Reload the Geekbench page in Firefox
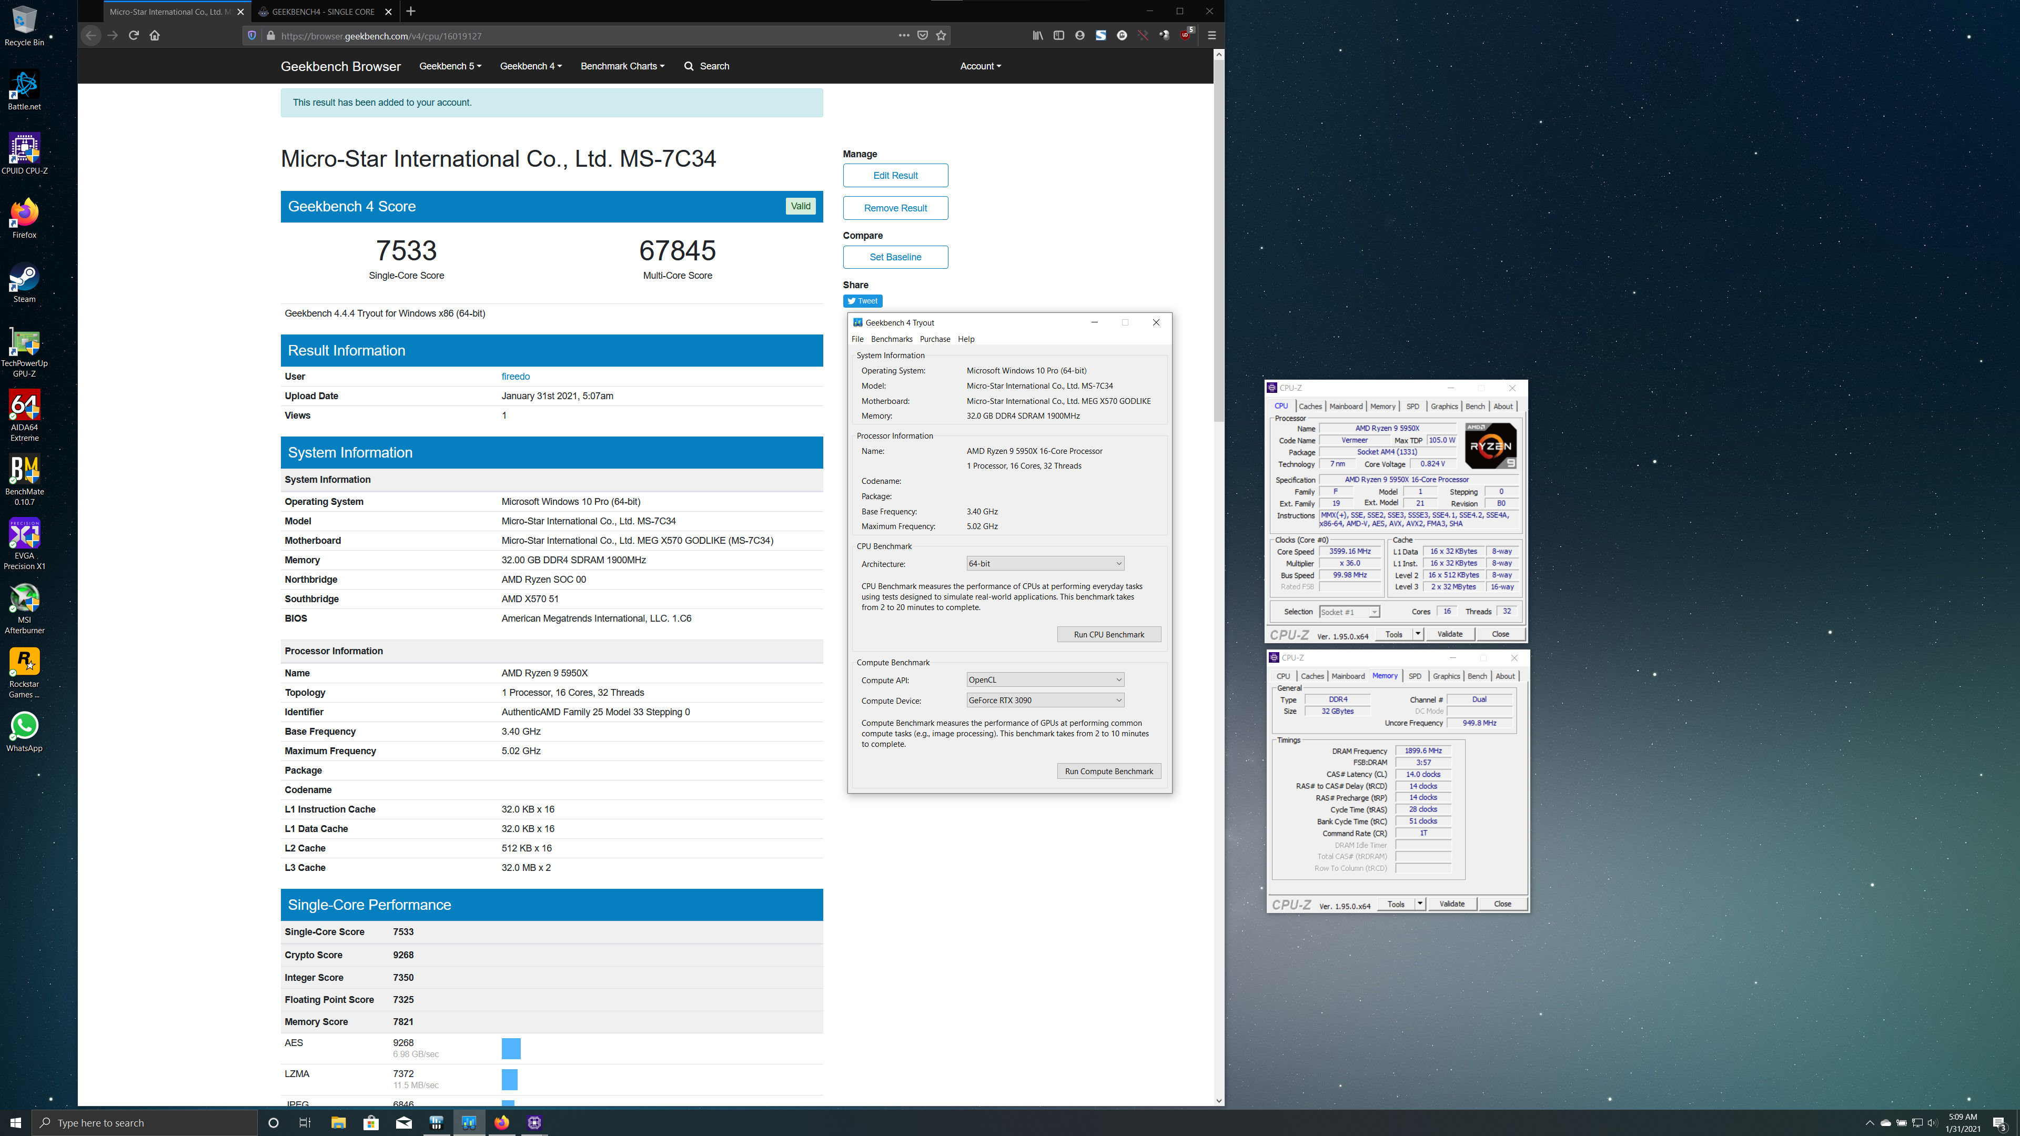 pyautogui.click(x=133, y=35)
